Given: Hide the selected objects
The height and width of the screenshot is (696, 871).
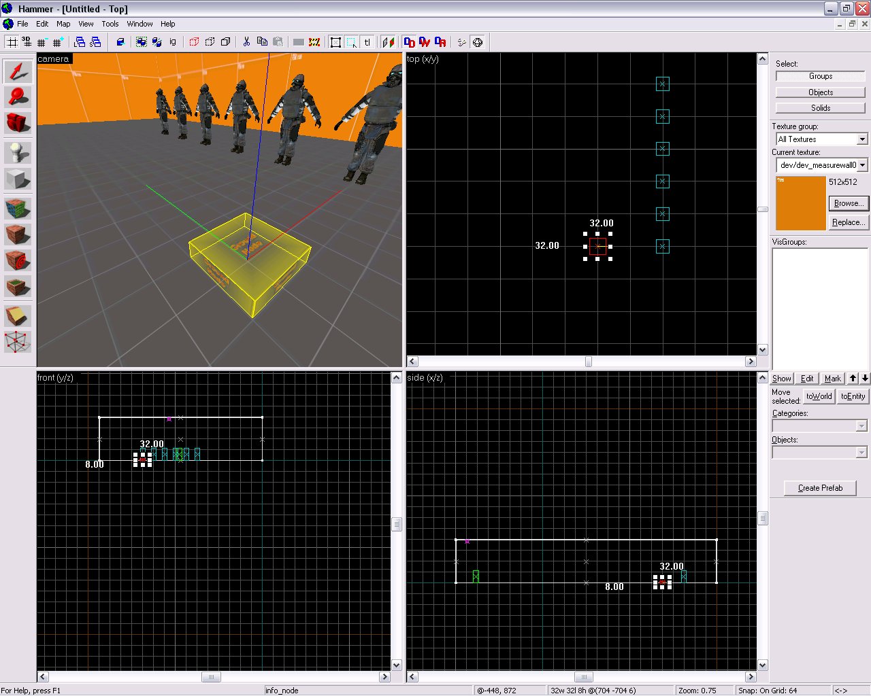Looking at the screenshot, I should point(194,42).
